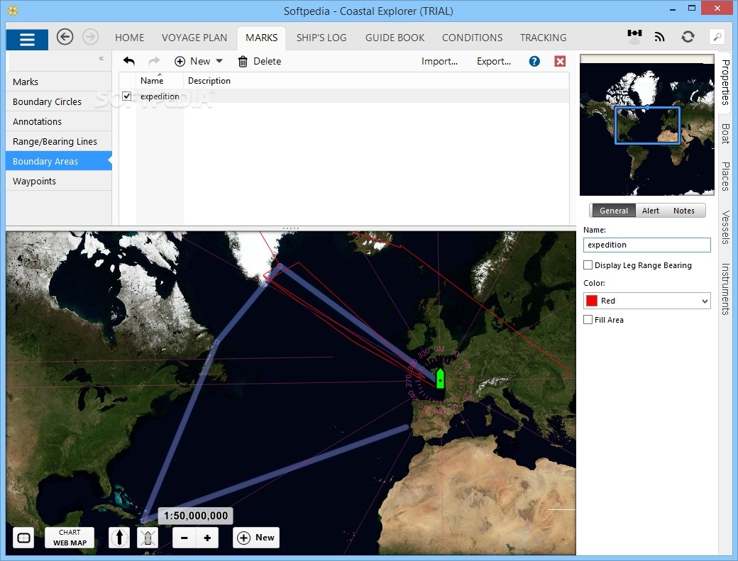Zoom out the chart with minus

[x=184, y=538]
